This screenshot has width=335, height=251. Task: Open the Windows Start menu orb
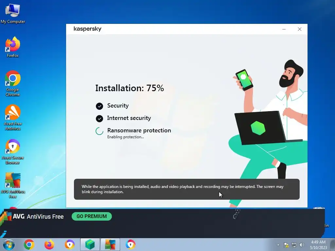(x=9, y=244)
